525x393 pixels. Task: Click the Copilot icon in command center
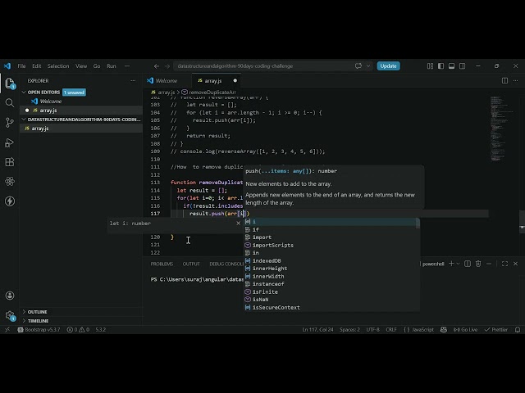[x=358, y=65]
